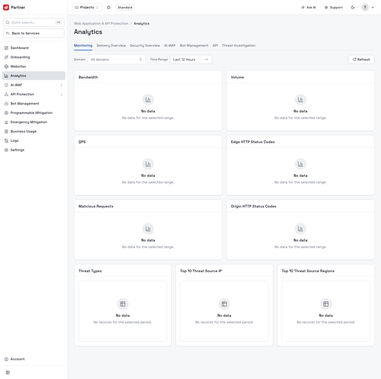This screenshot has width=381, height=379.
Task: Switch to the Delivery Overview tab
Action: coord(111,46)
